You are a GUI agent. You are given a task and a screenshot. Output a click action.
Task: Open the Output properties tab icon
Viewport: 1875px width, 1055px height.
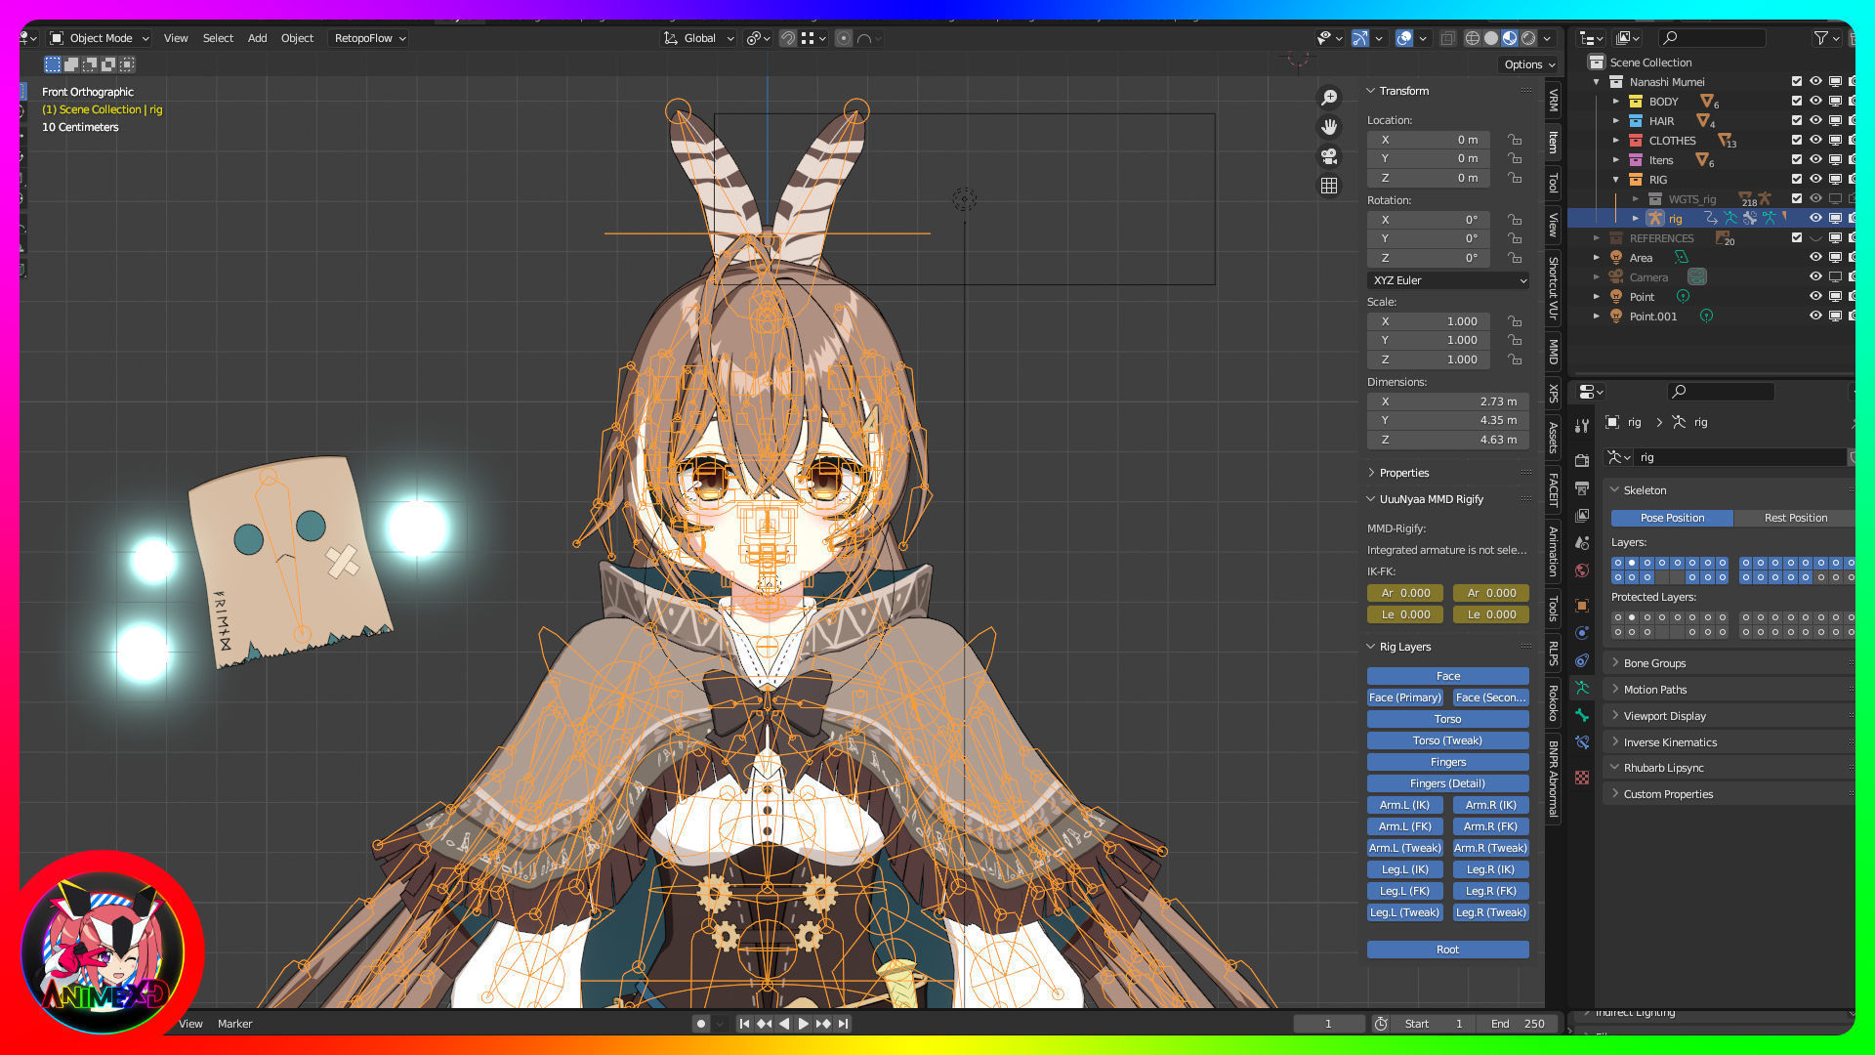click(1582, 487)
